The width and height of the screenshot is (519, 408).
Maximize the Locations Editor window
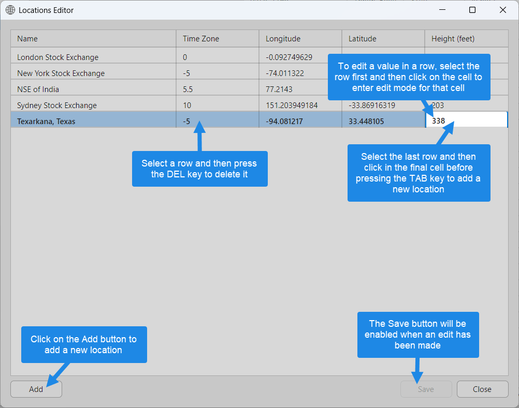click(x=472, y=10)
